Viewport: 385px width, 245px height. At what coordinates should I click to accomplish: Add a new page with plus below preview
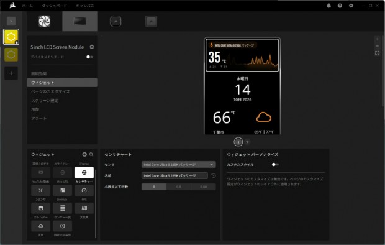[247, 142]
